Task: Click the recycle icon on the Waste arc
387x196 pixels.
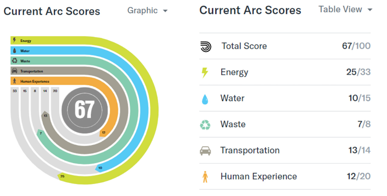Action: [x=15, y=61]
